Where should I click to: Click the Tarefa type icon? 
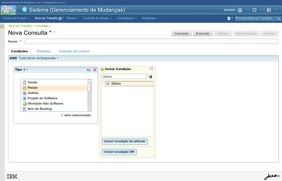(x=25, y=82)
